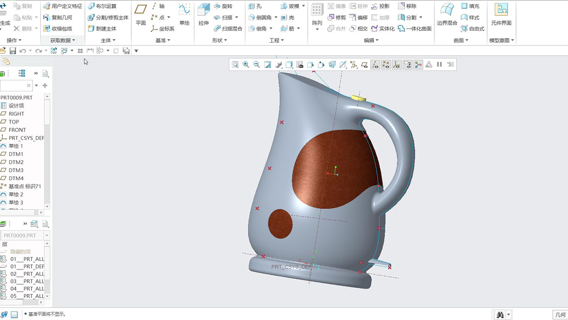Screen dimensions: 568x320
Task: Expand the 基准 group dropdown
Action: tap(163, 40)
